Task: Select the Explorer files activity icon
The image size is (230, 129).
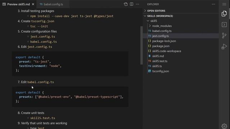Action: click(224, 14)
